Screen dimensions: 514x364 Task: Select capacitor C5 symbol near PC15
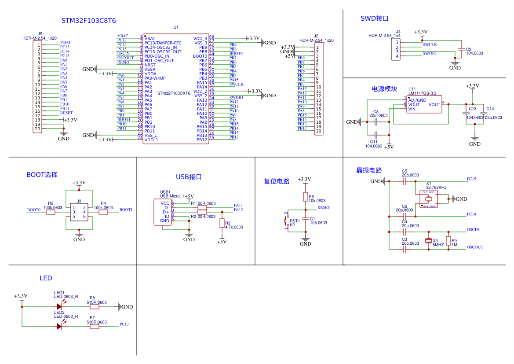(x=405, y=181)
